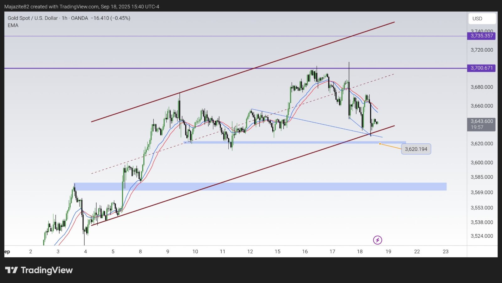Click the purple lightning bolt event icon

point(377,240)
